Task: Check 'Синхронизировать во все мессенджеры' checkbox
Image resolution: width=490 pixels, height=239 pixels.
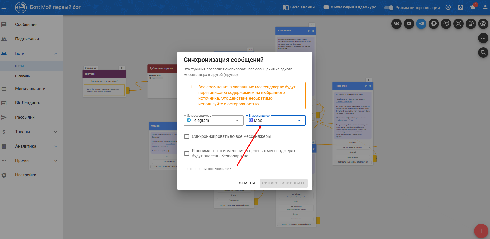Action: click(187, 136)
